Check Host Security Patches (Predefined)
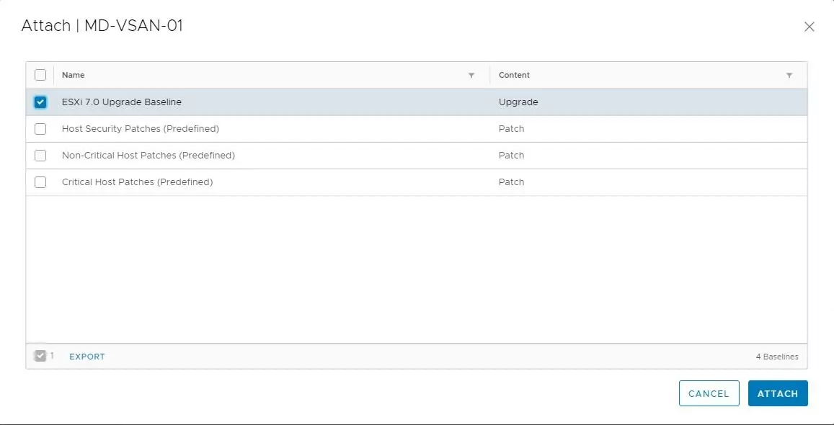The image size is (834, 425). click(x=40, y=128)
